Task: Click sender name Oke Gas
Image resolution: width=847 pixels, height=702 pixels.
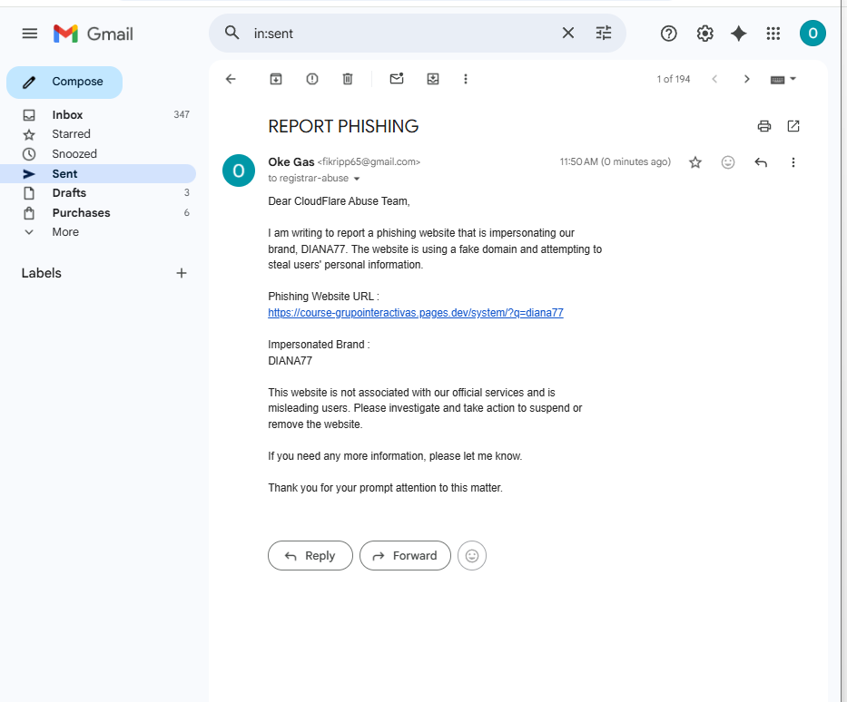Action: 291,161
